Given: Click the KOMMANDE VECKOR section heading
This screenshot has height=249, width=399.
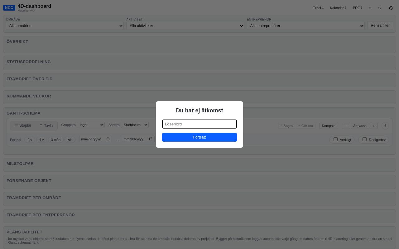Looking at the screenshot, I should tap(29, 96).
